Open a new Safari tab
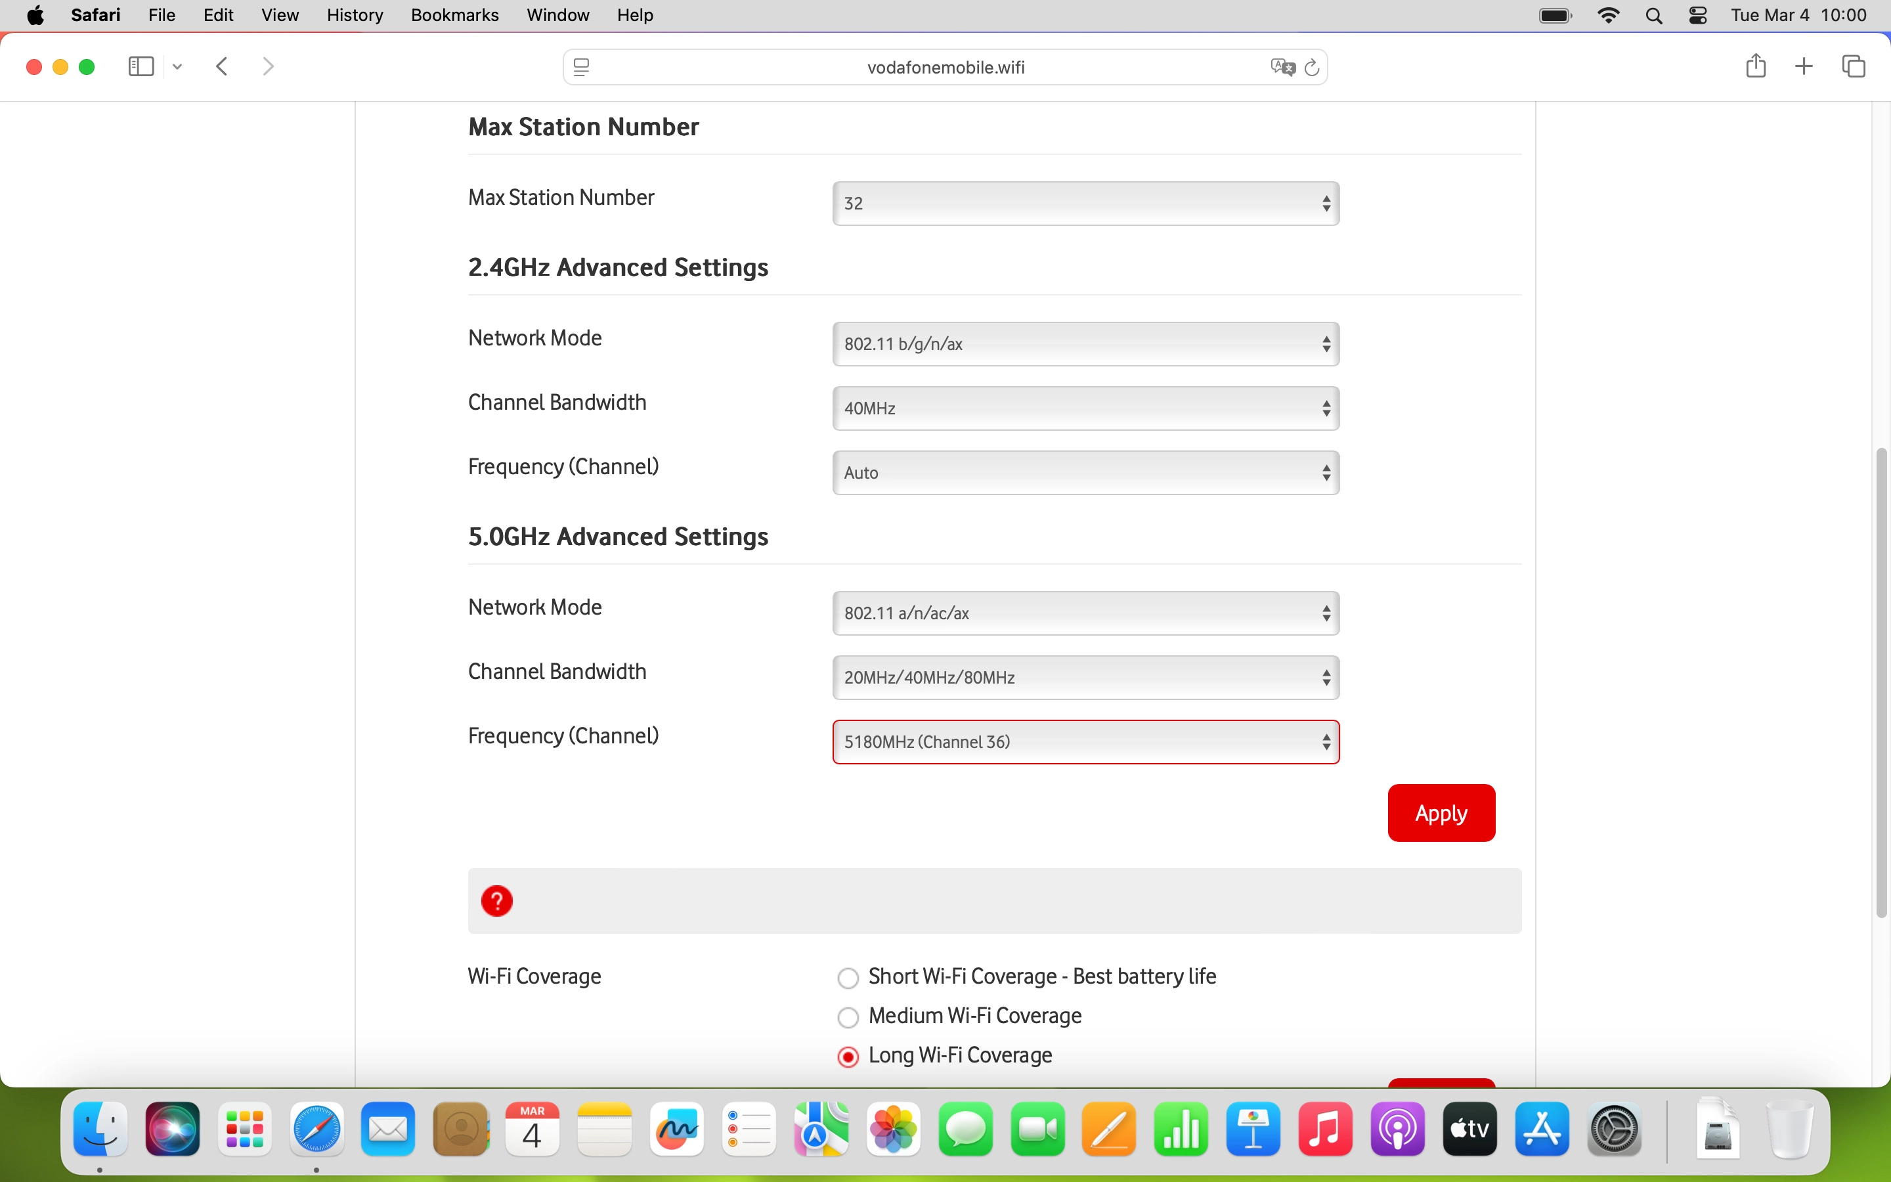1891x1182 pixels. 1804,66
